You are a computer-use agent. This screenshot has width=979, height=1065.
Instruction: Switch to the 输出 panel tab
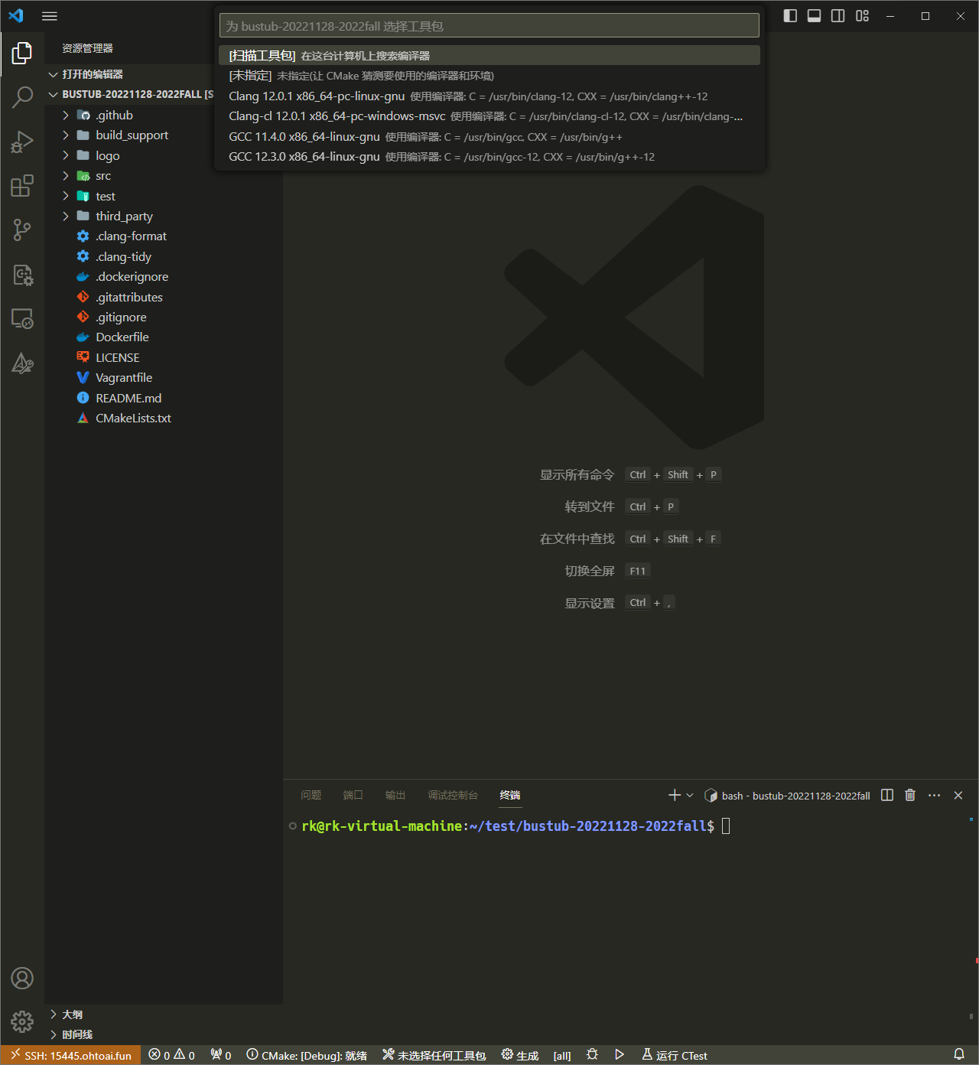(395, 796)
